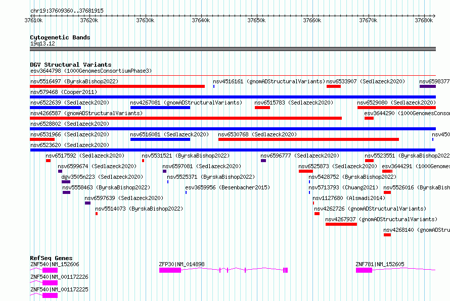Click the nsv6515783 red variant bar
This screenshot has height=301, width=450.
[x=262, y=108]
